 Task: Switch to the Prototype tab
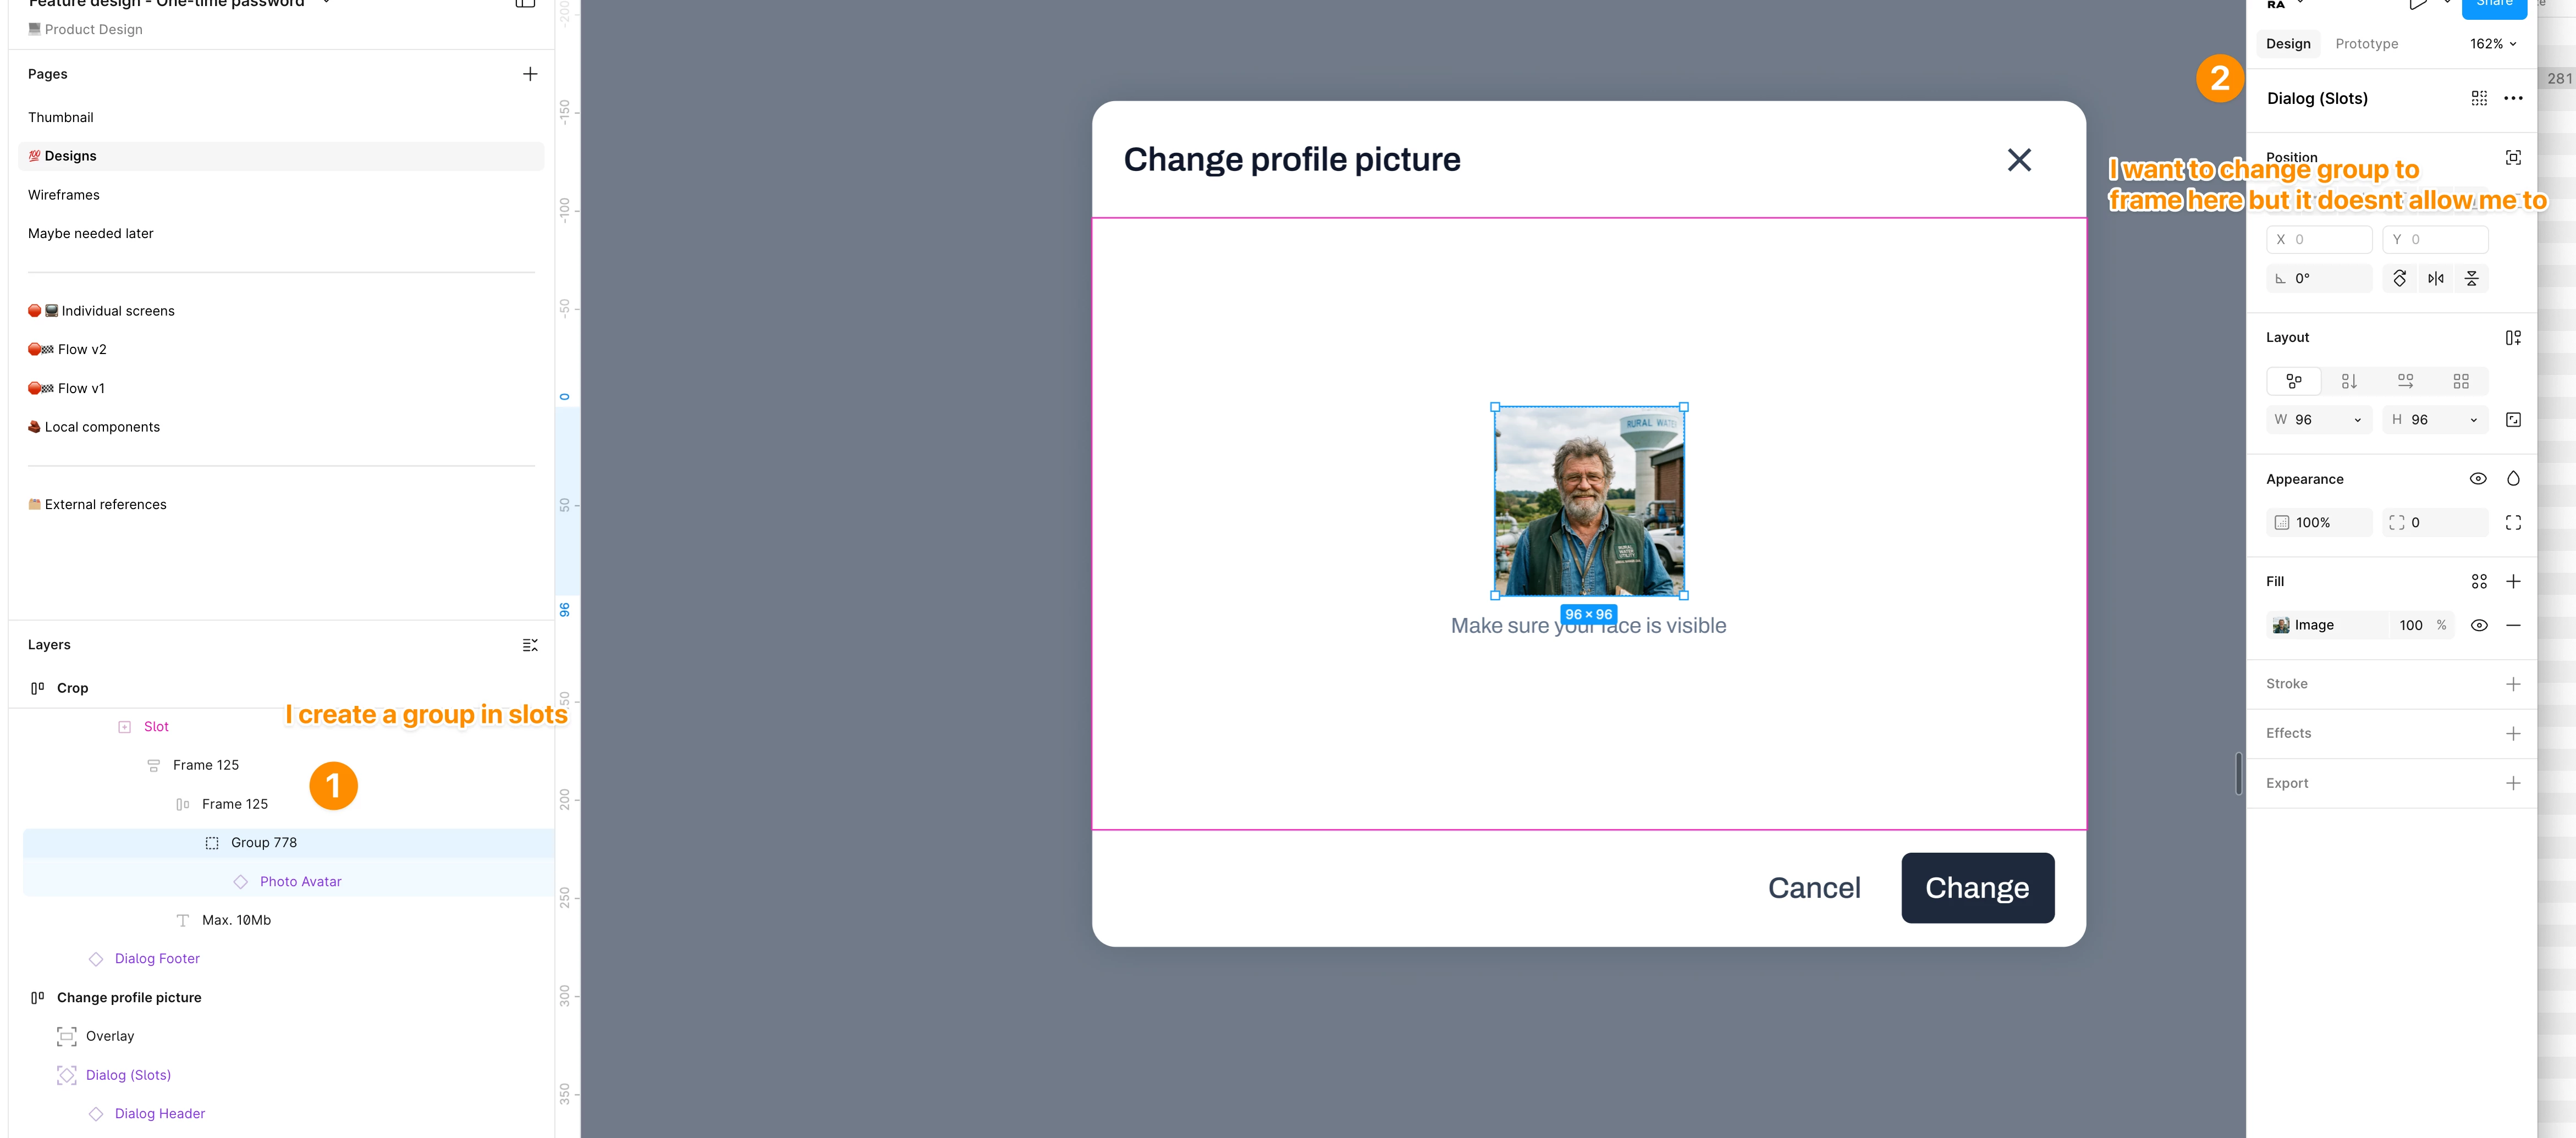tap(2366, 44)
